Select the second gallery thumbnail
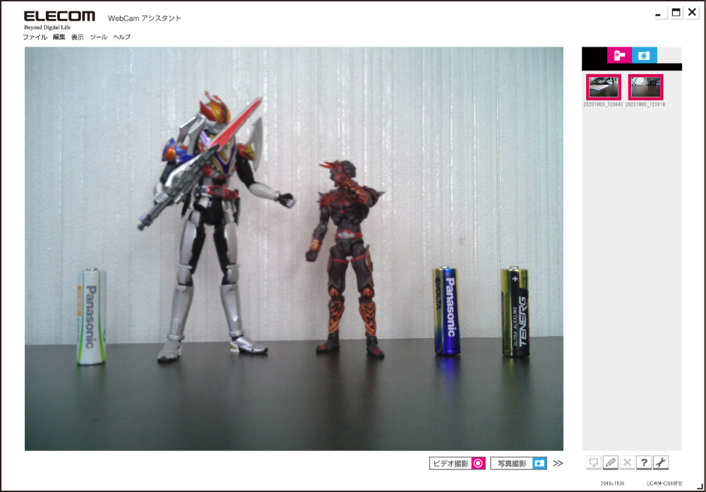The width and height of the screenshot is (706, 492). (x=645, y=88)
